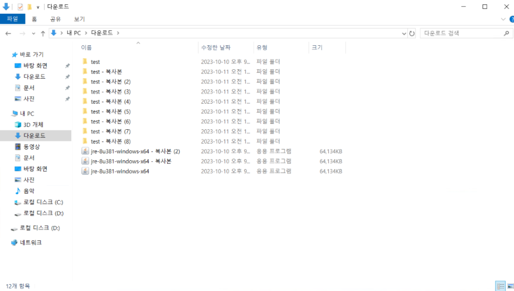Switch to large icons view in status bar

tap(509, 286)
